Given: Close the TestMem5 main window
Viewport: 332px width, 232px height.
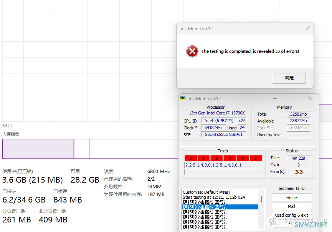Looking at the screenshot, I should (x=310, y=99).
